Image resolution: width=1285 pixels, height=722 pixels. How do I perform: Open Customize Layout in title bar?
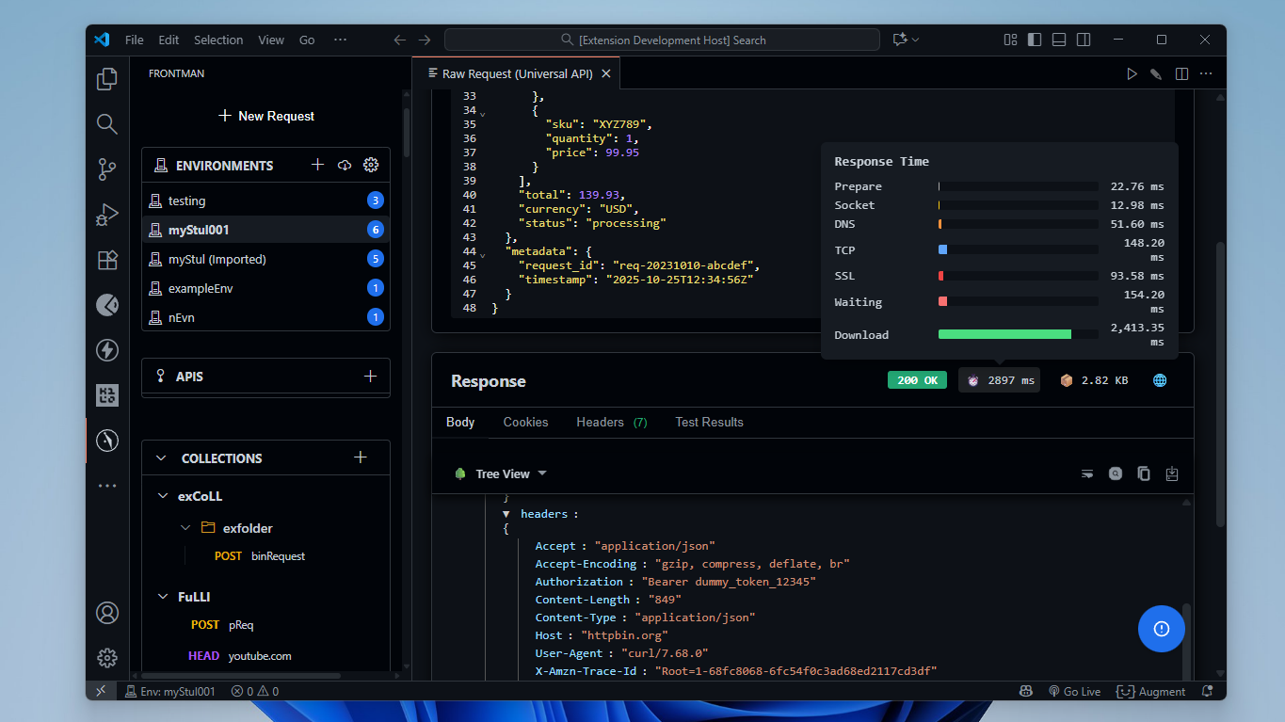point(1010,40)
